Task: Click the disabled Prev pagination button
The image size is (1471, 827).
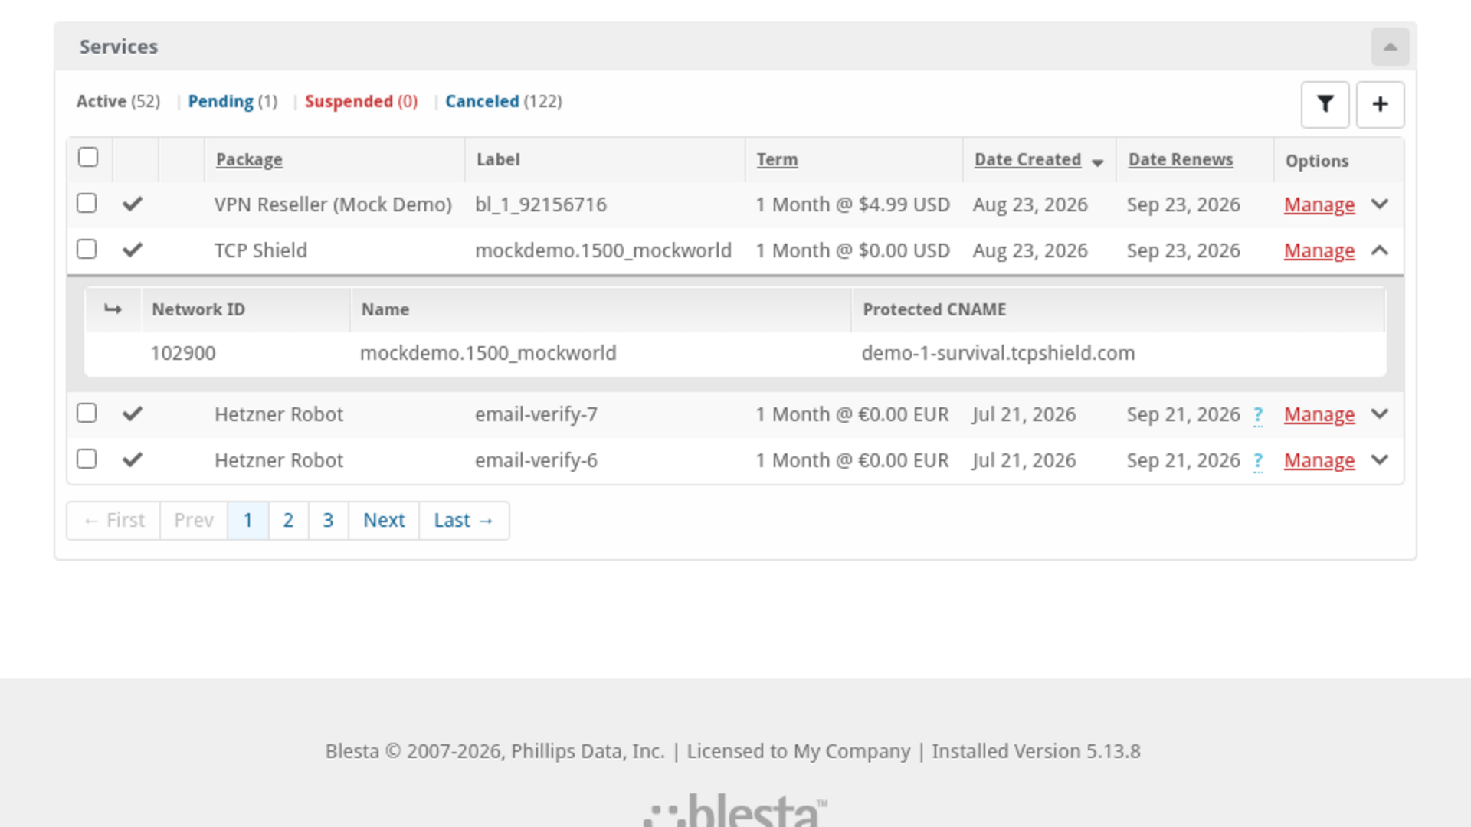Action: (194, 521)
